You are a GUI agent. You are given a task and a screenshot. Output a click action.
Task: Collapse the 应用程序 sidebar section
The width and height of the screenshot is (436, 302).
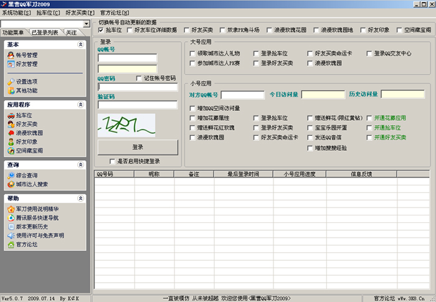[x=80, y=105]
